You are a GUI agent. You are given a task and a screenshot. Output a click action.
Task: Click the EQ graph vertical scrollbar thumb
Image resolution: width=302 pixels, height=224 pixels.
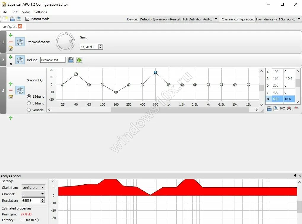(x=261, y=88)
